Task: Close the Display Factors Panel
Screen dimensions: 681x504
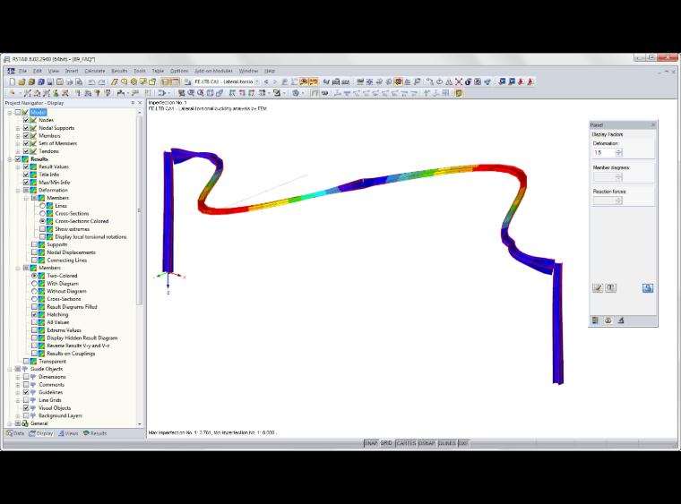Action: coord(653,125)
